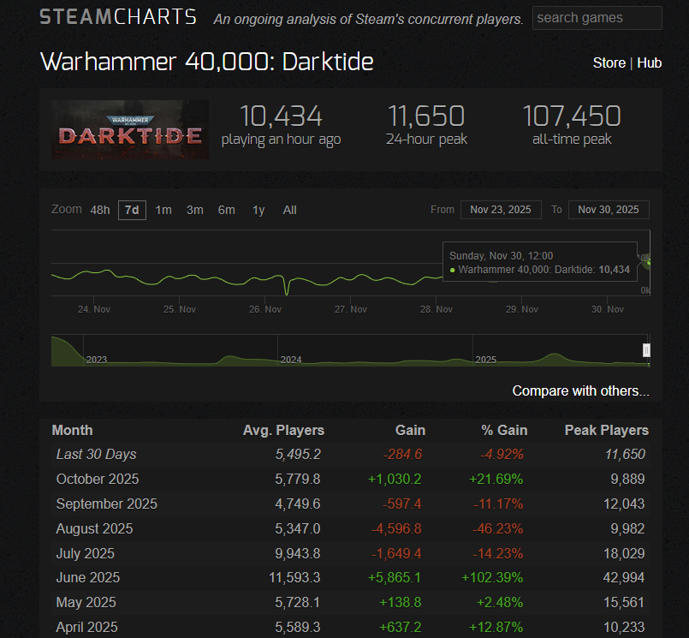
Task: Click the navigator range handle
Action: click(x=646, y=350)
